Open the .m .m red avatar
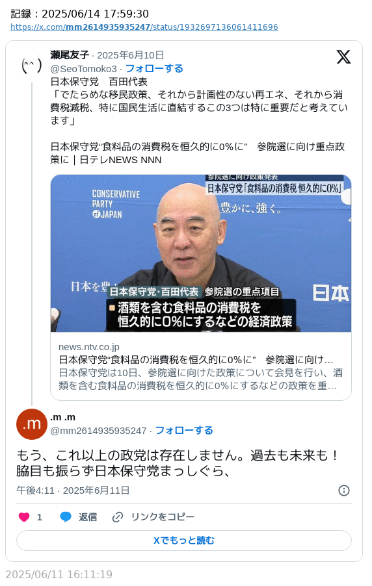The height and width of the screenshot is (586, 372). click(x=32, y=424)
